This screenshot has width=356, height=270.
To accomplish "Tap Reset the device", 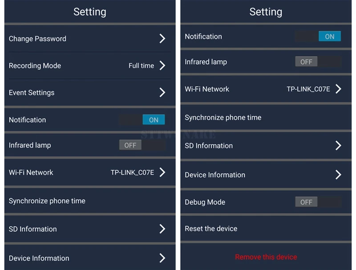I will 266,229.
